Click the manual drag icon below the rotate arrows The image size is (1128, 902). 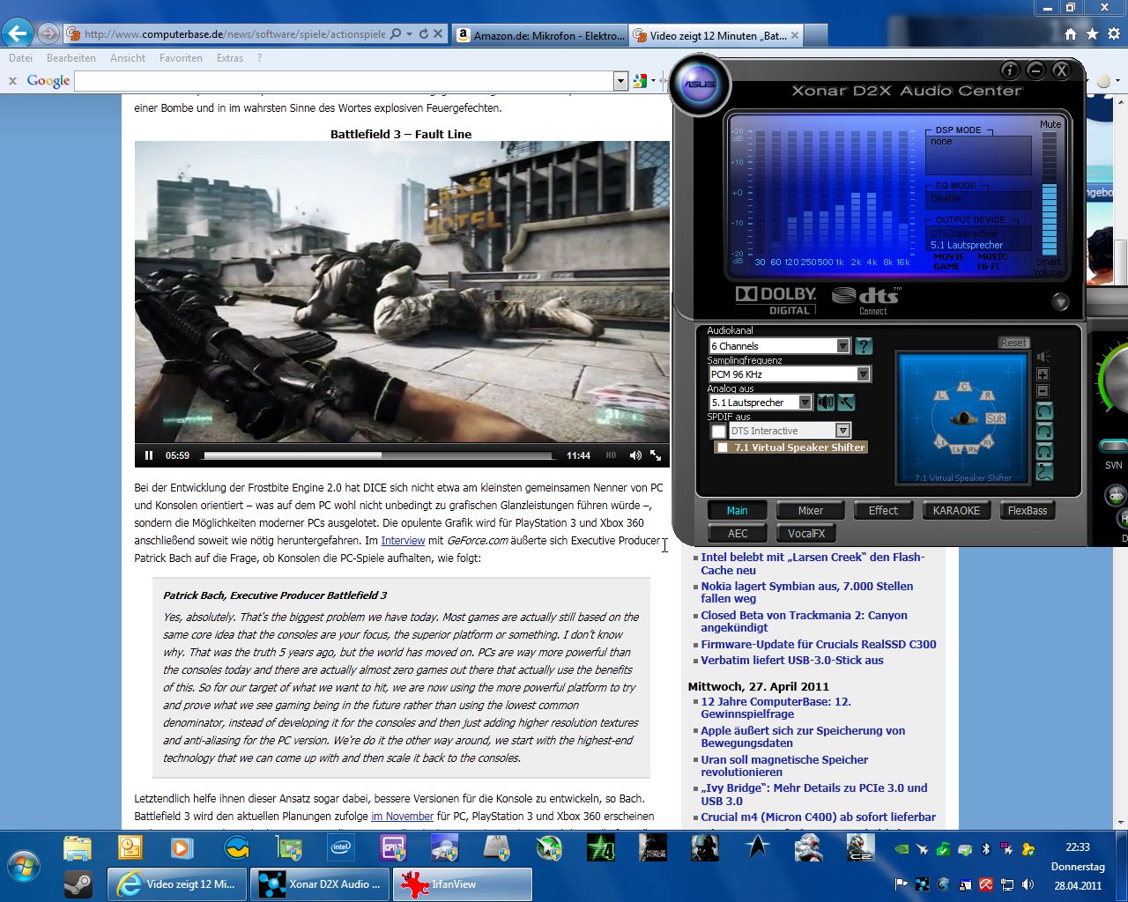click(1044, 471)
